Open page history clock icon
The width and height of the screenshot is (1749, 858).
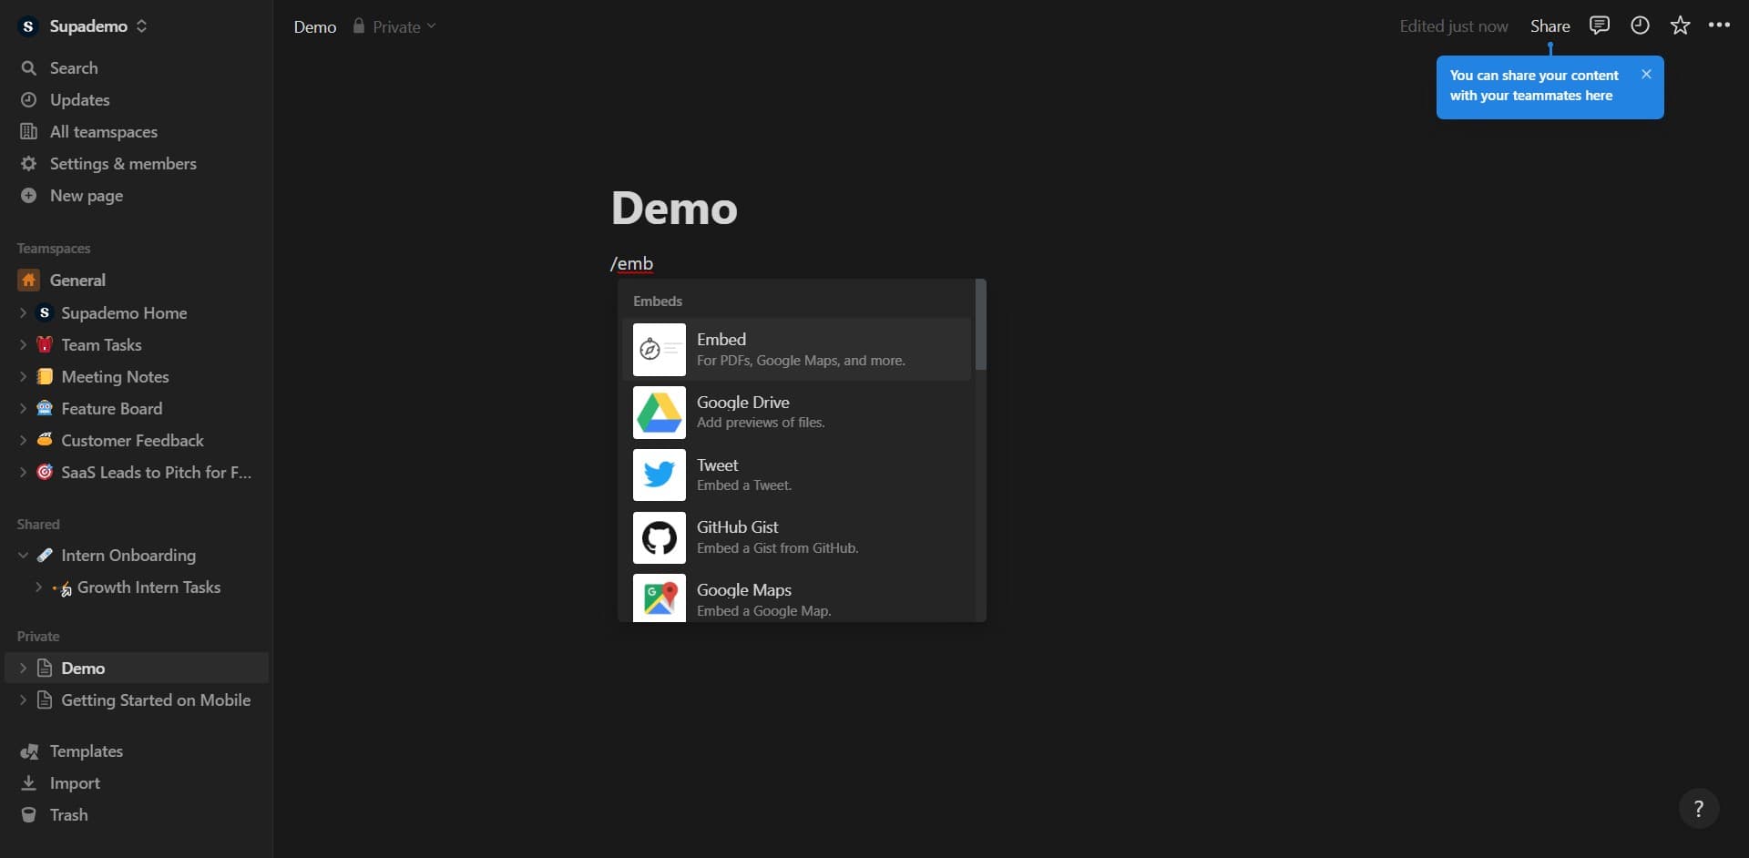pos(1640,26)
